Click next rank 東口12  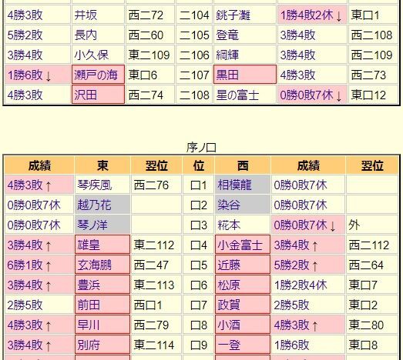(368, 95)
